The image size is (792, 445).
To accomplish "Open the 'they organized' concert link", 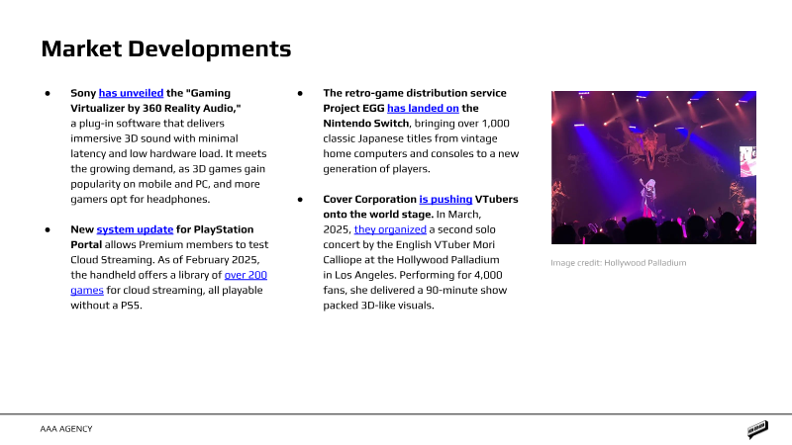I will click(390, 229).
